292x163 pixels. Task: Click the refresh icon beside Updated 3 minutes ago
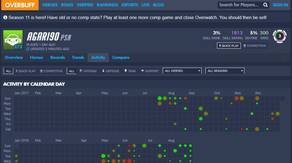click(28, 49)
